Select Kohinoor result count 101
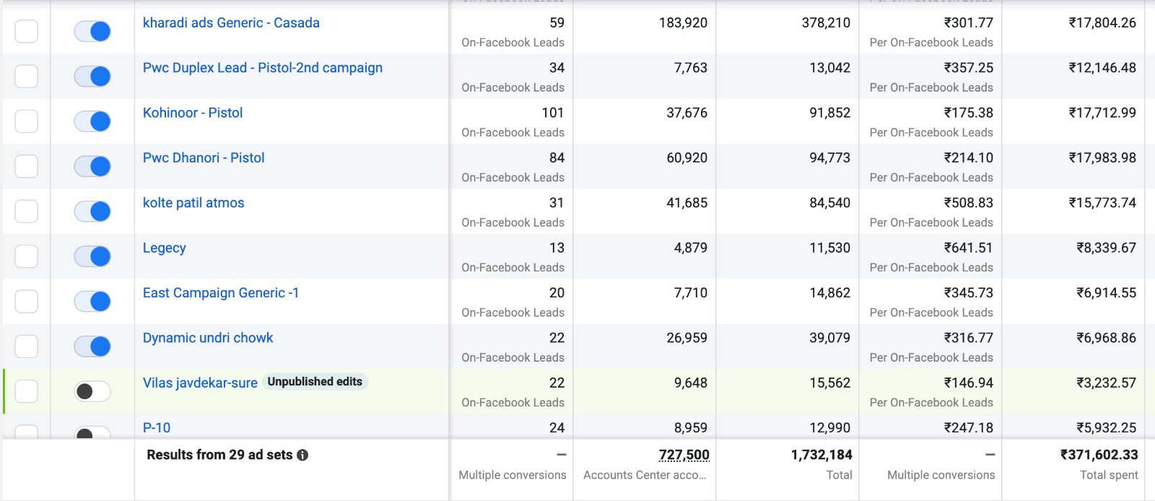Screen dimensions: 1155x501 click(x=553, y=113)
